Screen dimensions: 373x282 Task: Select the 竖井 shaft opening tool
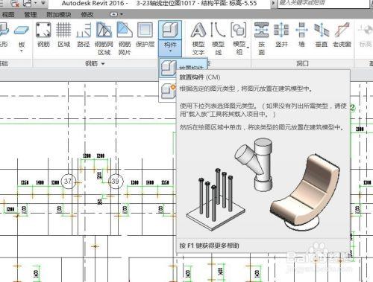tap(281, 35)
